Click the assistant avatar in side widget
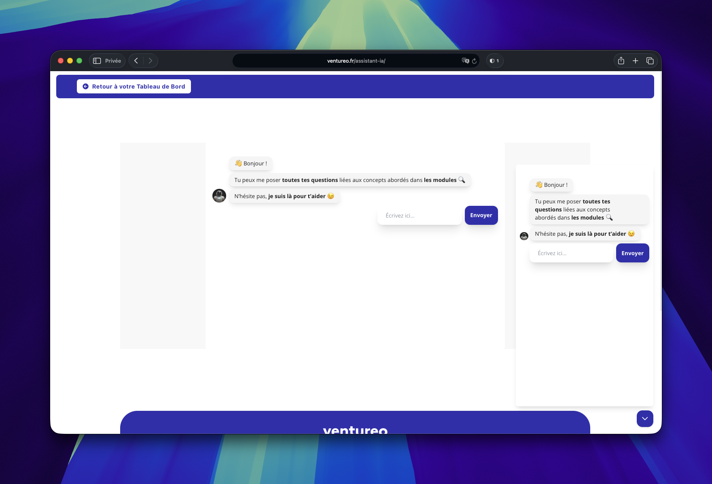This screenshot has width=712, height=484. [x=524, y=236]
